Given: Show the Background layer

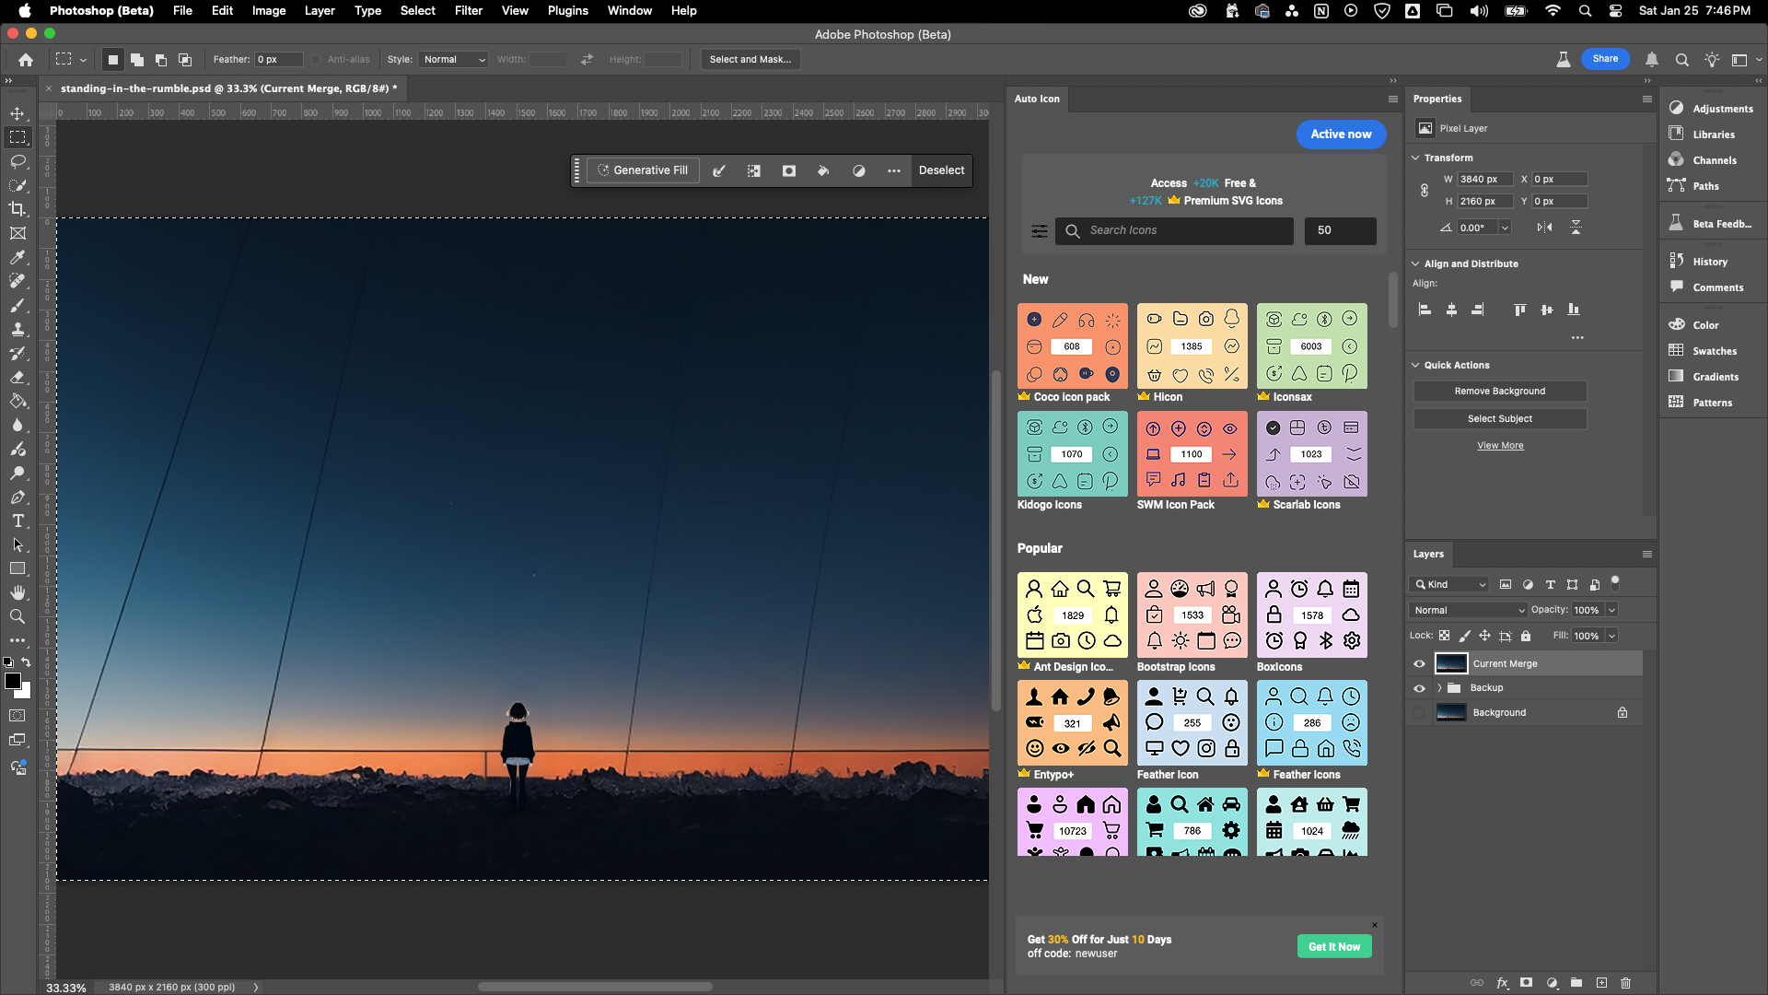Looking at the screenshot, I should pyautogui.click(x=1419, y=712).
